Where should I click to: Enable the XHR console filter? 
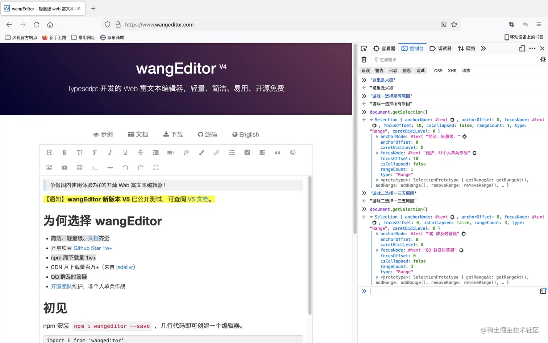click(452, 70)
